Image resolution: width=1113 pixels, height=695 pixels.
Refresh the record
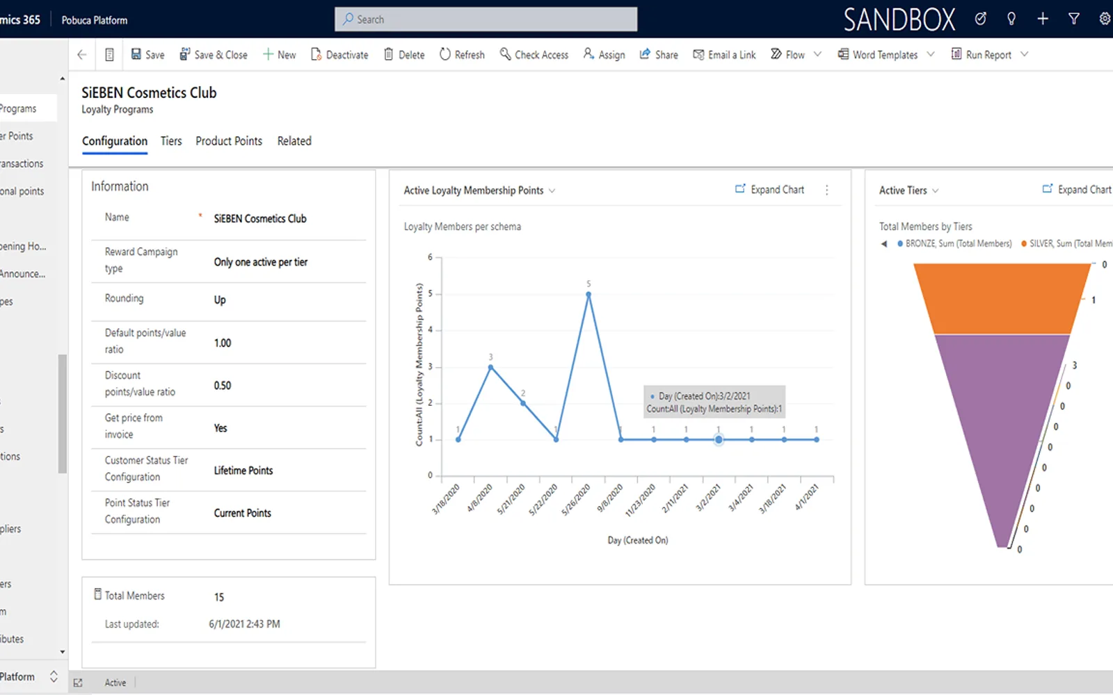[x=462, y=54]
